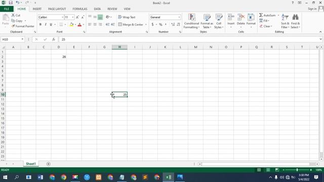Viewport: 324px width, 182px height.
Task: Expand the formula bar
Action: pyautogui.click(x=320, y=39)
